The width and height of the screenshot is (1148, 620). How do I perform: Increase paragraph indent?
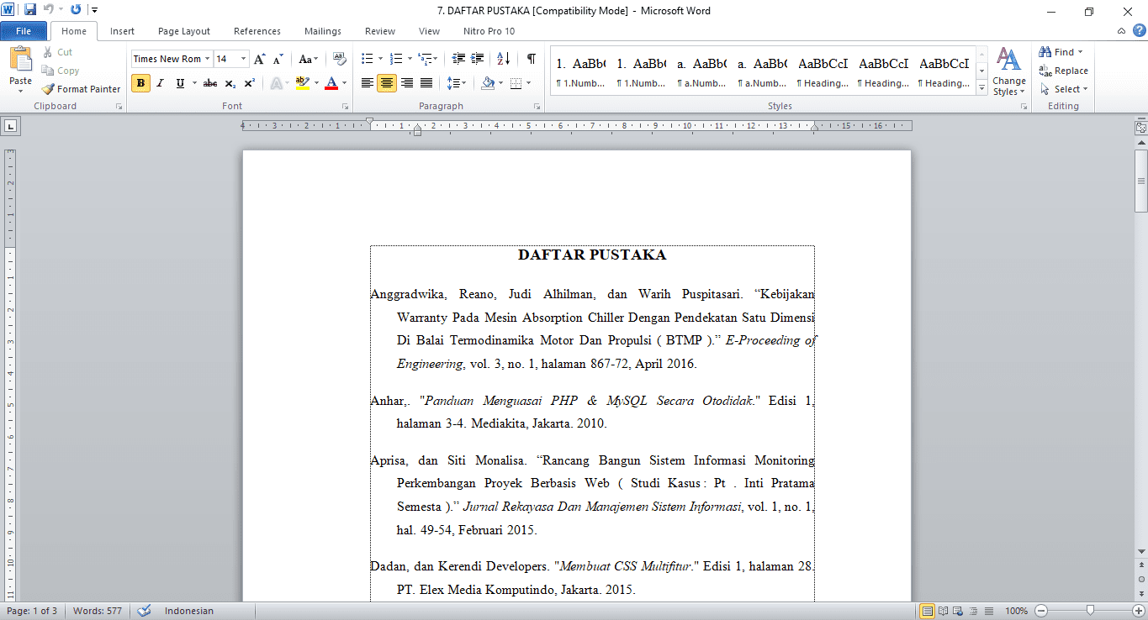click(478, 59)
